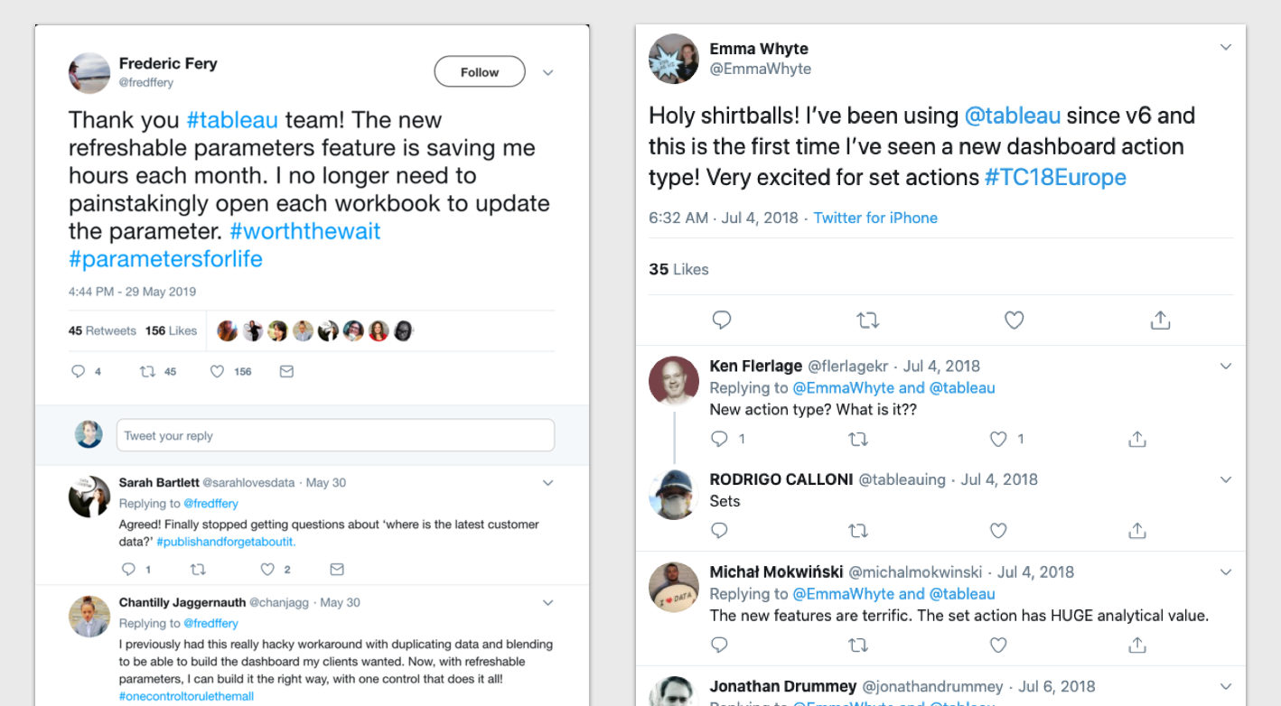Open the #TC18Europe hashtag link

pos(1055,177)
